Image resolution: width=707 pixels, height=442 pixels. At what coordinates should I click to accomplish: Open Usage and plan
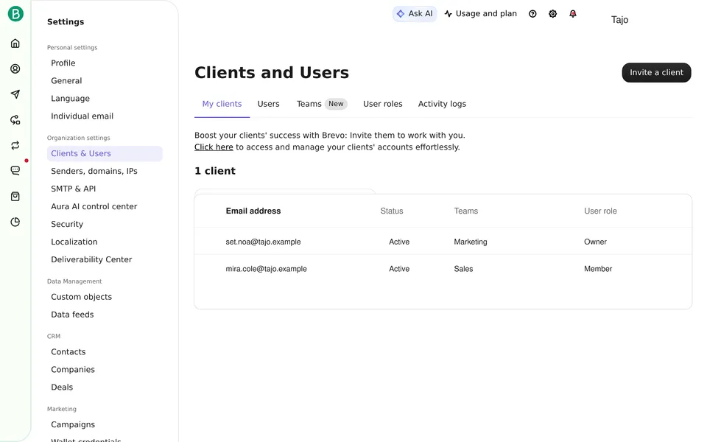coord(481,14)
